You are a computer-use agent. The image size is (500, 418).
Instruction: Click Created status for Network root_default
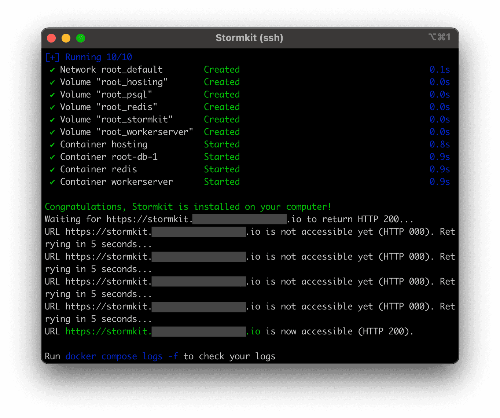point(222,70)
